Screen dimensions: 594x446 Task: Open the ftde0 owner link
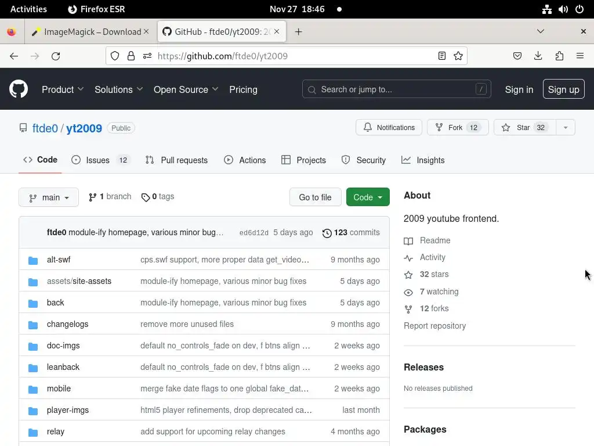coord(45,128)
